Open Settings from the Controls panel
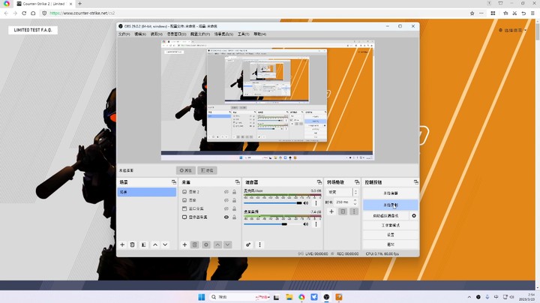Image resolution: width=540 pixels, height=303 pixels. click(391, 235)
